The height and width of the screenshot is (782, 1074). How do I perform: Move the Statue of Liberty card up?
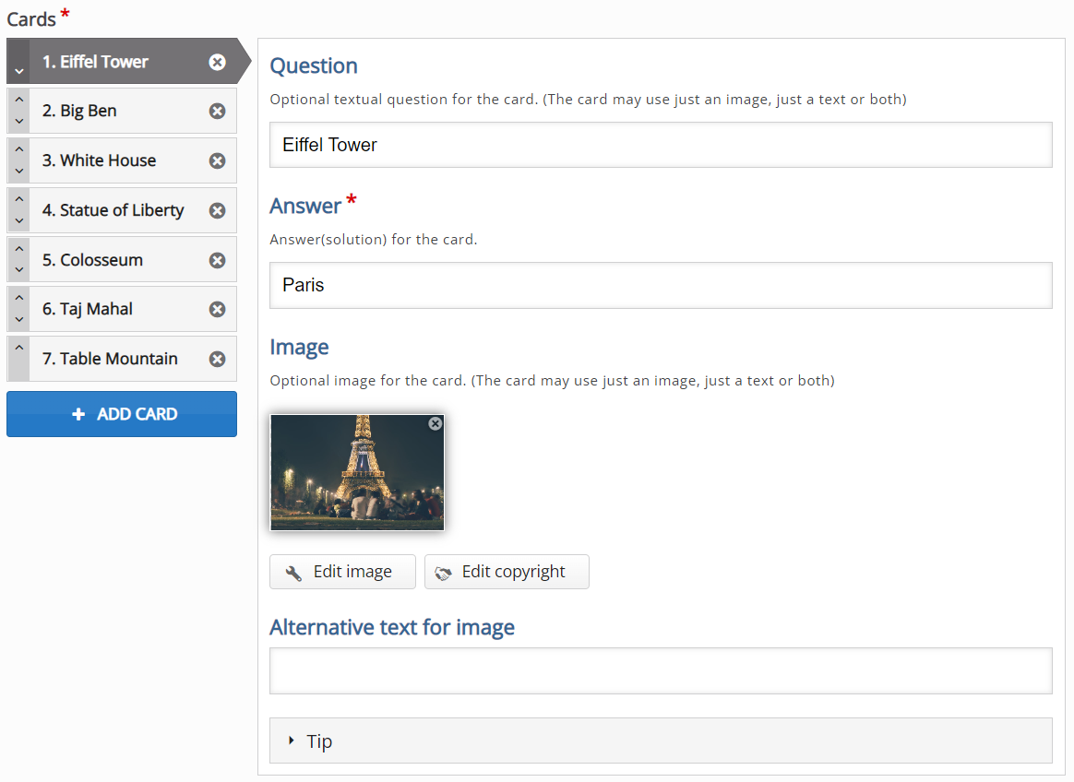coord(19,198)
